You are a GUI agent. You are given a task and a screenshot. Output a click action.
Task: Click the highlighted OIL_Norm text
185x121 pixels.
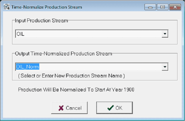[28, 67]
